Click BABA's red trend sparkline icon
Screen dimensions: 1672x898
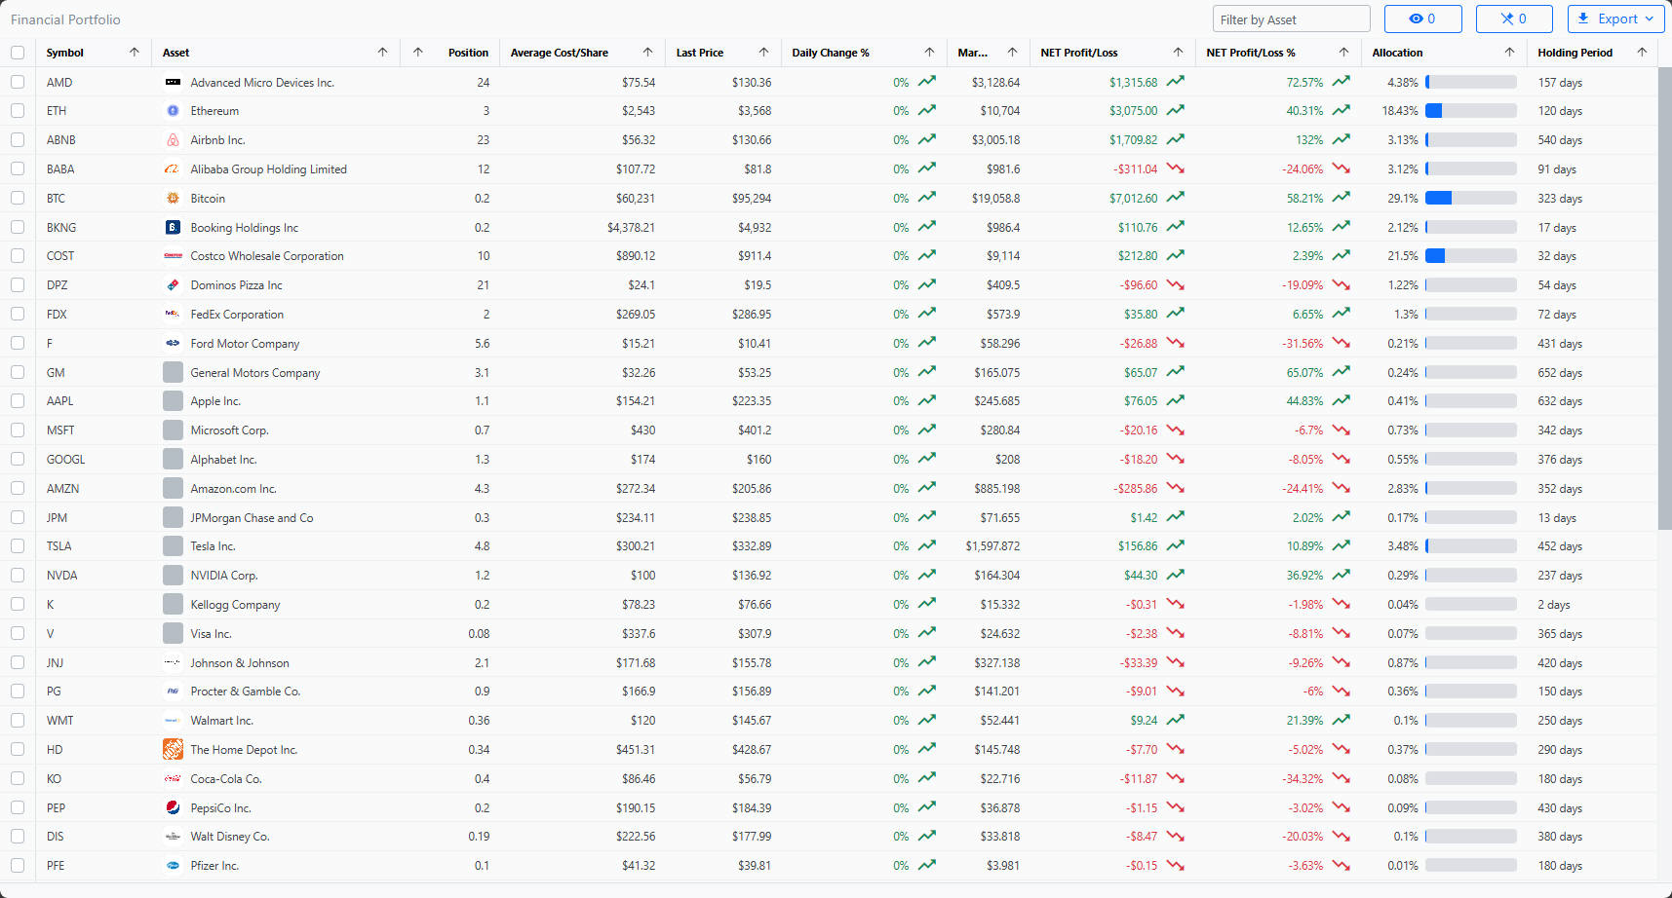[1177, 168]
